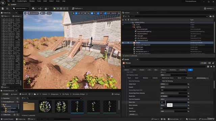The image size is (216, 121).
Task: Select the translate gizmo tool
Action: [x=76, y=13]
